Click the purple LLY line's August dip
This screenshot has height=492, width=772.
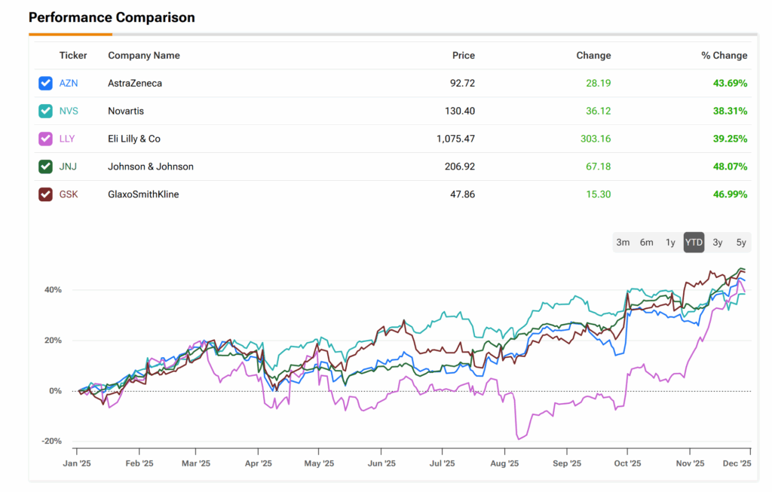coord(519,437)
